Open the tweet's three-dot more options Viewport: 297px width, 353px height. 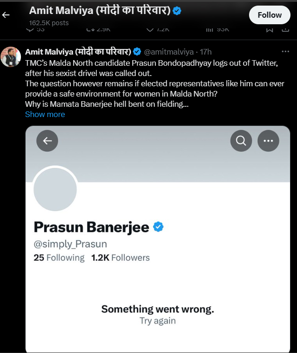(x=285, y=51)
